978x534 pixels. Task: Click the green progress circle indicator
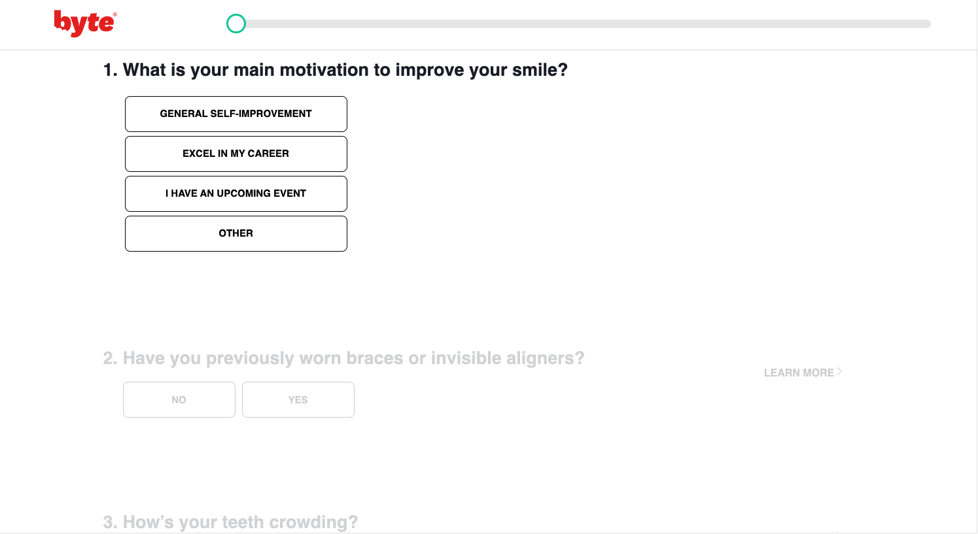click(x=236, y=23)
